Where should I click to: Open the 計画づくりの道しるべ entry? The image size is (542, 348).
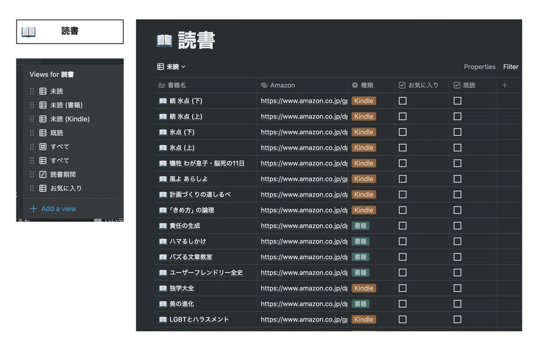pyautogui.click(x=200, y=194)
